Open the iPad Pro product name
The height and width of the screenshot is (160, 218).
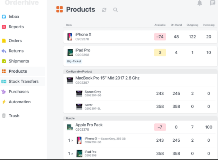tap(83, 50)
